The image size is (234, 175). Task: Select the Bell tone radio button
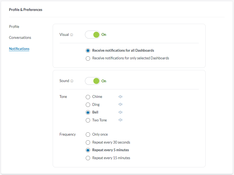88,112
